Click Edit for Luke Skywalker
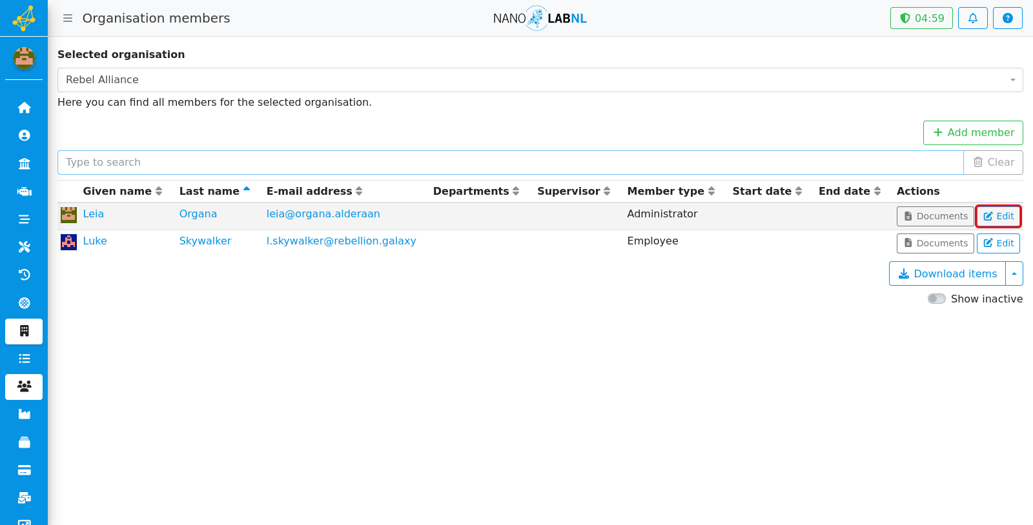This screenshot has width=1033, height=525. tap(998, 243)
